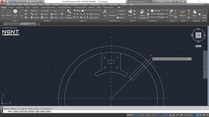Insert a Table
Image resolution: width=209 pixels, height=117 pixels.
[x=120, y=17]
